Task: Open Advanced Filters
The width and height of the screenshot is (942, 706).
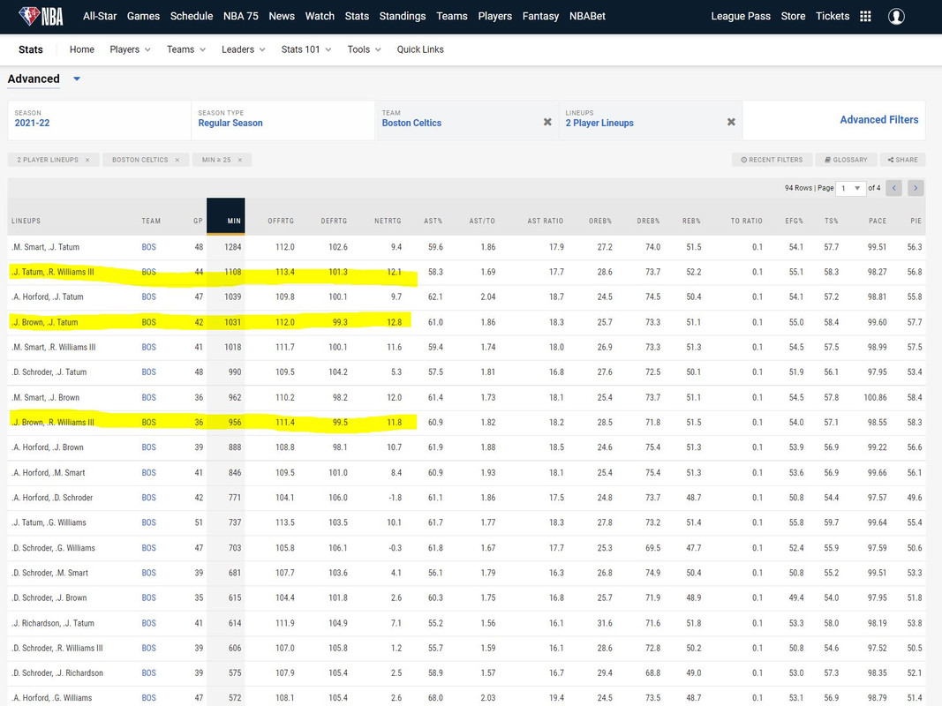Action: pos(879,119)
